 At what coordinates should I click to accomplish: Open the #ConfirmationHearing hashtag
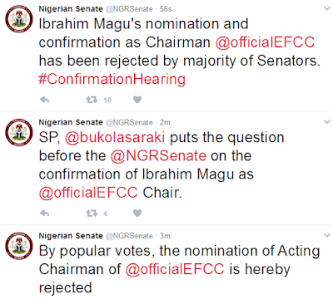(x=112, y=79)
